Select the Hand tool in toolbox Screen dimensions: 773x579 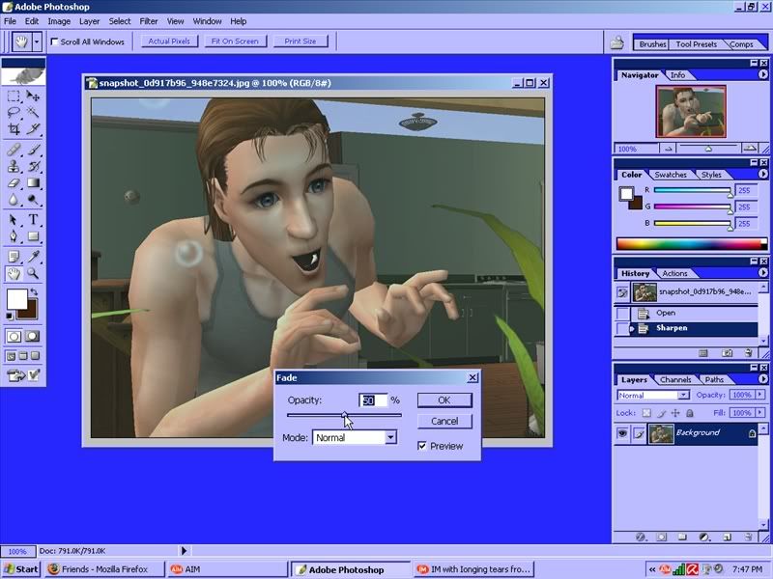[x=14, y=273]
